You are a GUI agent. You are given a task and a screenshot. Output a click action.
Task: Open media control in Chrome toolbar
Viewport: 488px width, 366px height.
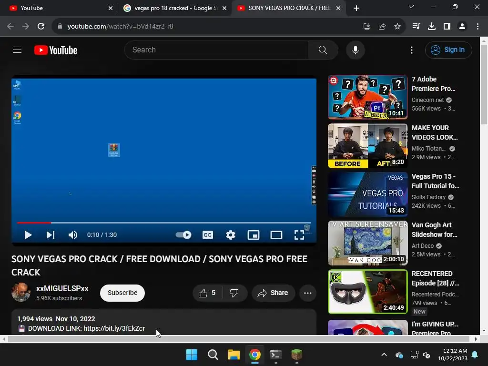point(416,27)
